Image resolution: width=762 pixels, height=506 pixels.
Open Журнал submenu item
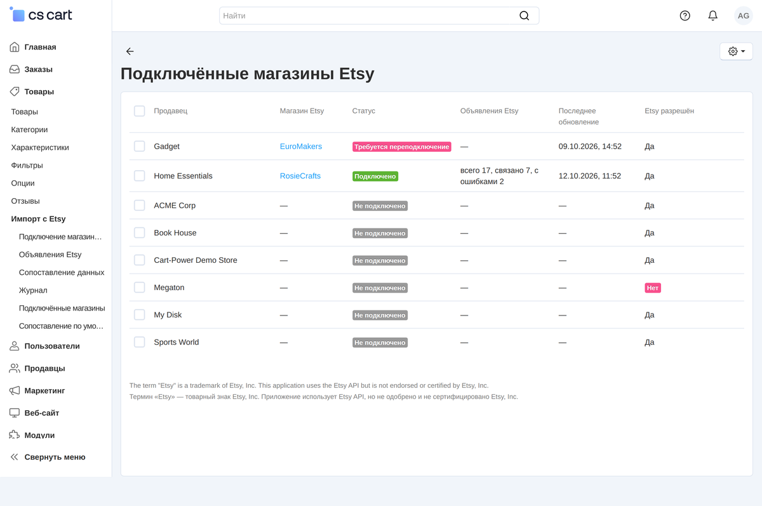[33, 290]
